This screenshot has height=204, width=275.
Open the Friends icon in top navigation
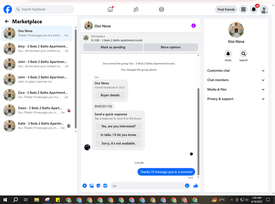point(136,9)
